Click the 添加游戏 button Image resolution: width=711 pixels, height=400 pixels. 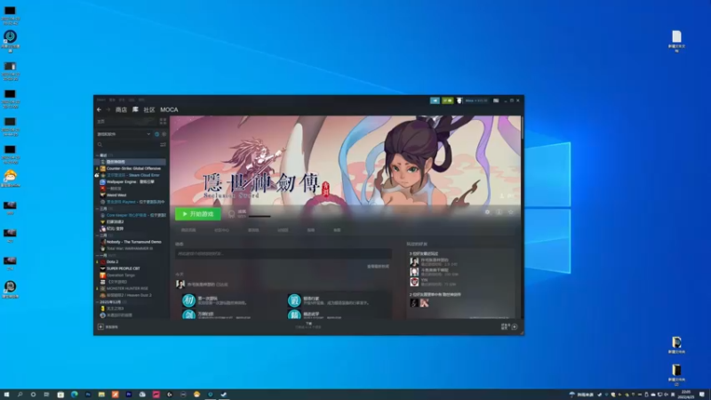(x=108, y=326)
